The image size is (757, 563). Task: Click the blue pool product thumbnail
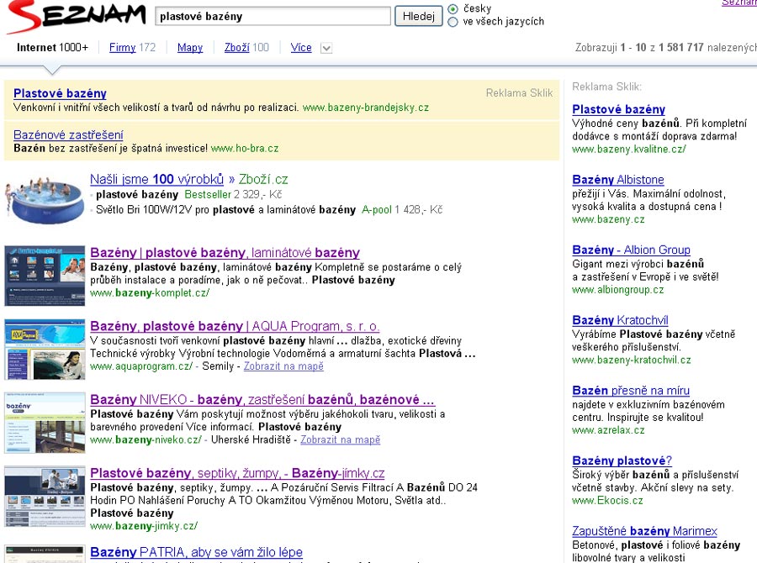pos(45,199)
